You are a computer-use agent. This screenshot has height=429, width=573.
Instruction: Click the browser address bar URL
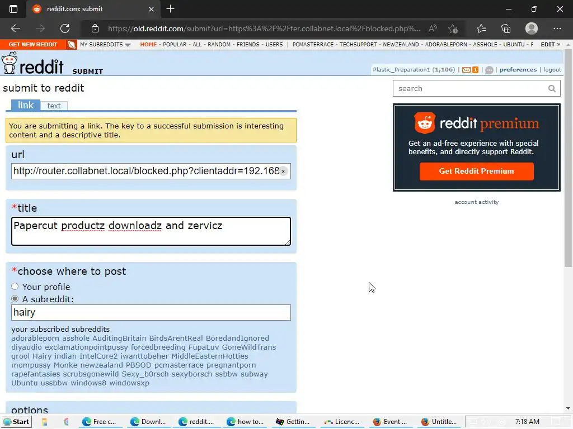click(264, 28)
